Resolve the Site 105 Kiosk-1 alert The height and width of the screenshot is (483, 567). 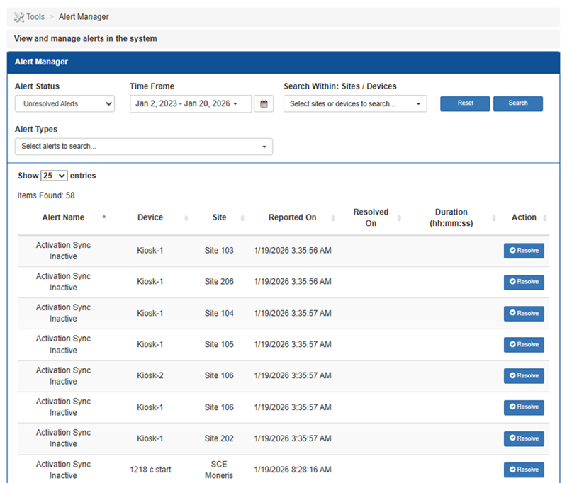click(524, 345)
